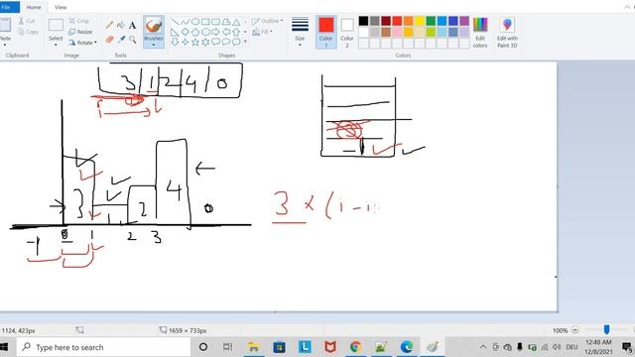Viewport: 635px width, 357px height.
Task: Expand the shapes gallery more arrow
Action: coord(245,42)
